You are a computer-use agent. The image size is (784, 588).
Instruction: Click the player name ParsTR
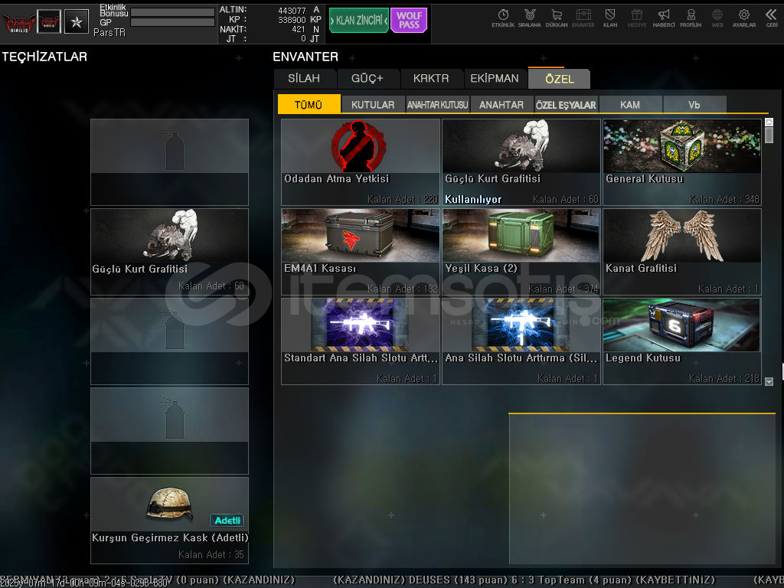click(x=109, y=32)
